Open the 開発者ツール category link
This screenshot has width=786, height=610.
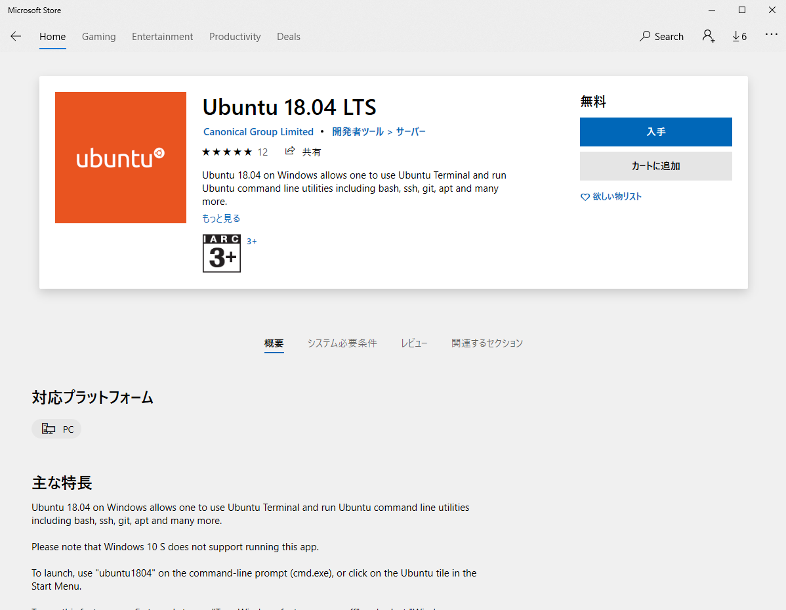coord(358,132)
